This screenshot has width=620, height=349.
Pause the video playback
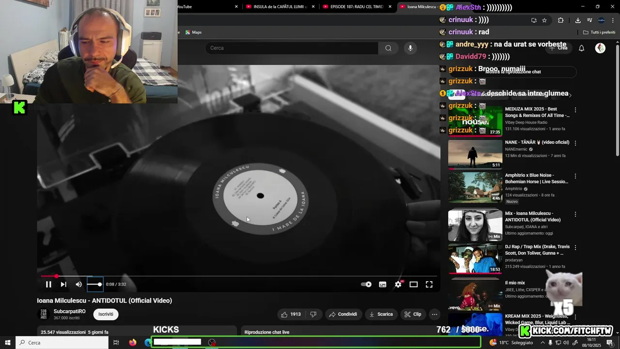48,285
